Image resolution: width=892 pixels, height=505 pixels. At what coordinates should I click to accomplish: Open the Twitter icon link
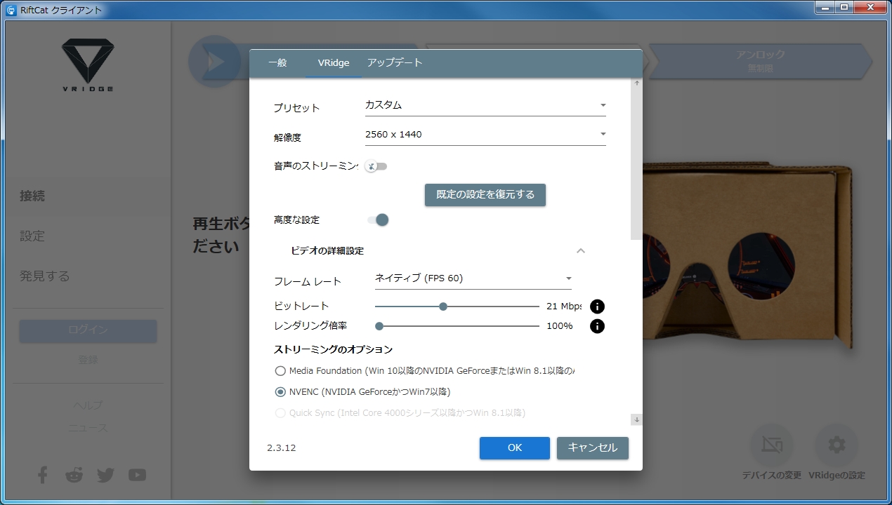pos(105,475)
